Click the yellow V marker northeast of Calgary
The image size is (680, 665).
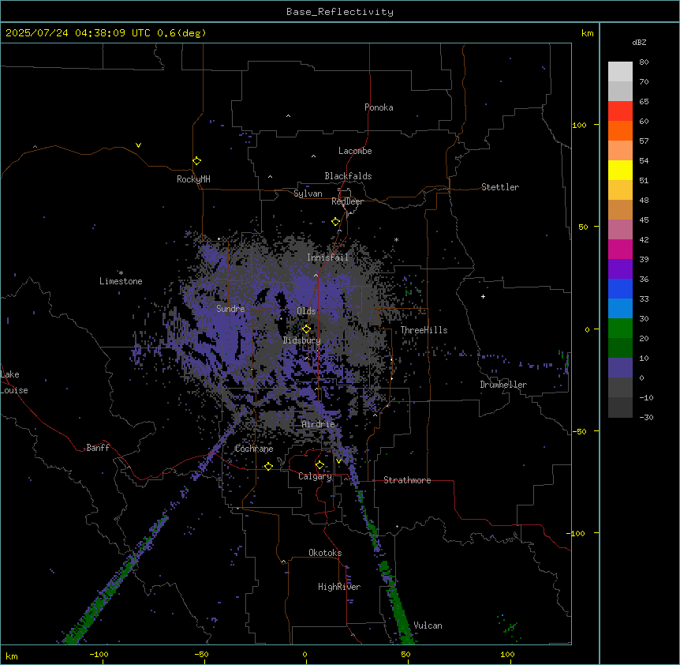pyautogui.click(x=338, y=460)
